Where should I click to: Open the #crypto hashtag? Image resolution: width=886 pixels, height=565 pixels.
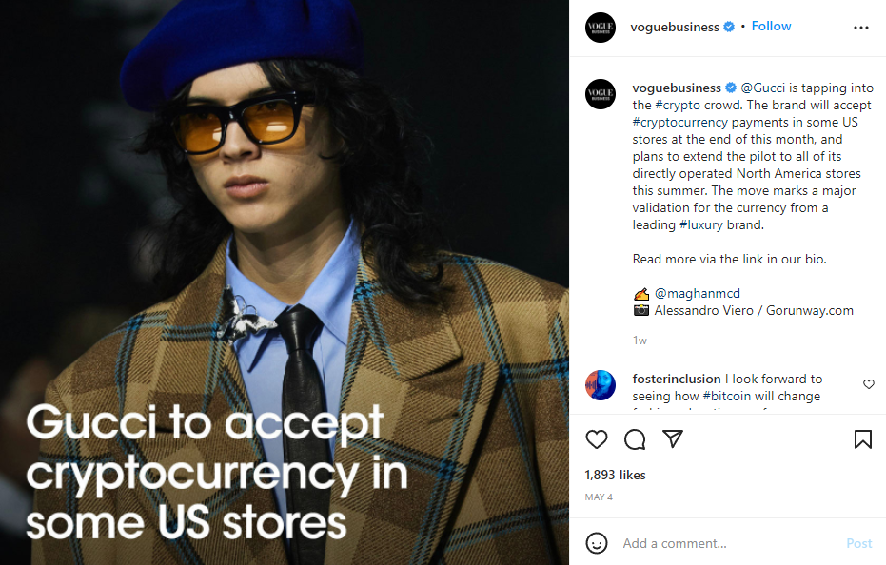(x=678, y=105)
